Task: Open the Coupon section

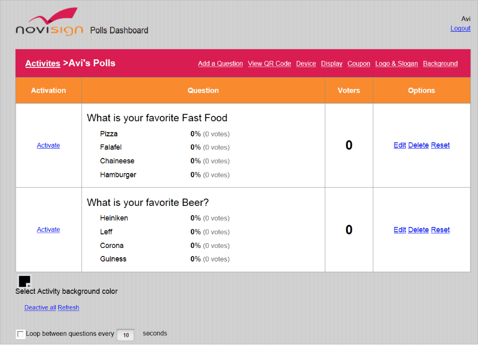Action: pos(359,64)
